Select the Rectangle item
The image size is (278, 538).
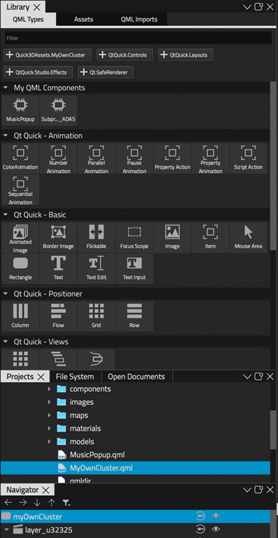(x=20, y=268)
